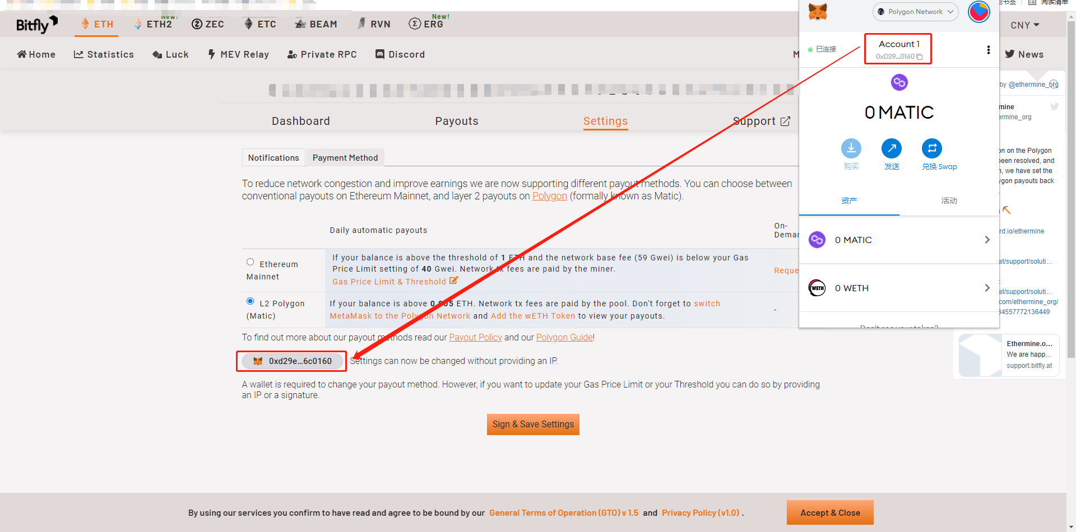Select Ethereum Mainnet payout radio button
Image resolution: width=1076 pixels, height=532 pixels.
[251, 262]
